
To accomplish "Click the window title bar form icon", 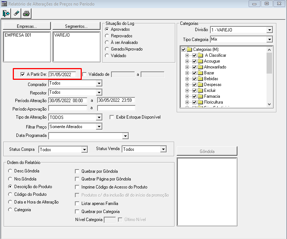I will [x=4, y=4].
